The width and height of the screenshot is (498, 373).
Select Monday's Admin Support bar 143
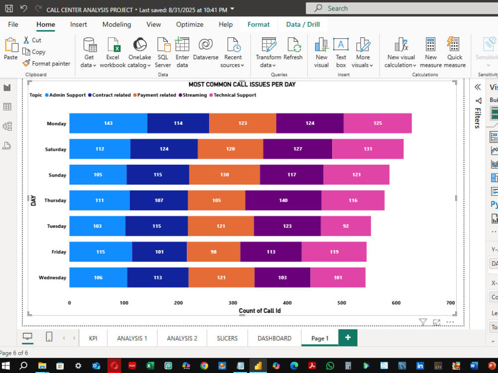pos(108,123)
